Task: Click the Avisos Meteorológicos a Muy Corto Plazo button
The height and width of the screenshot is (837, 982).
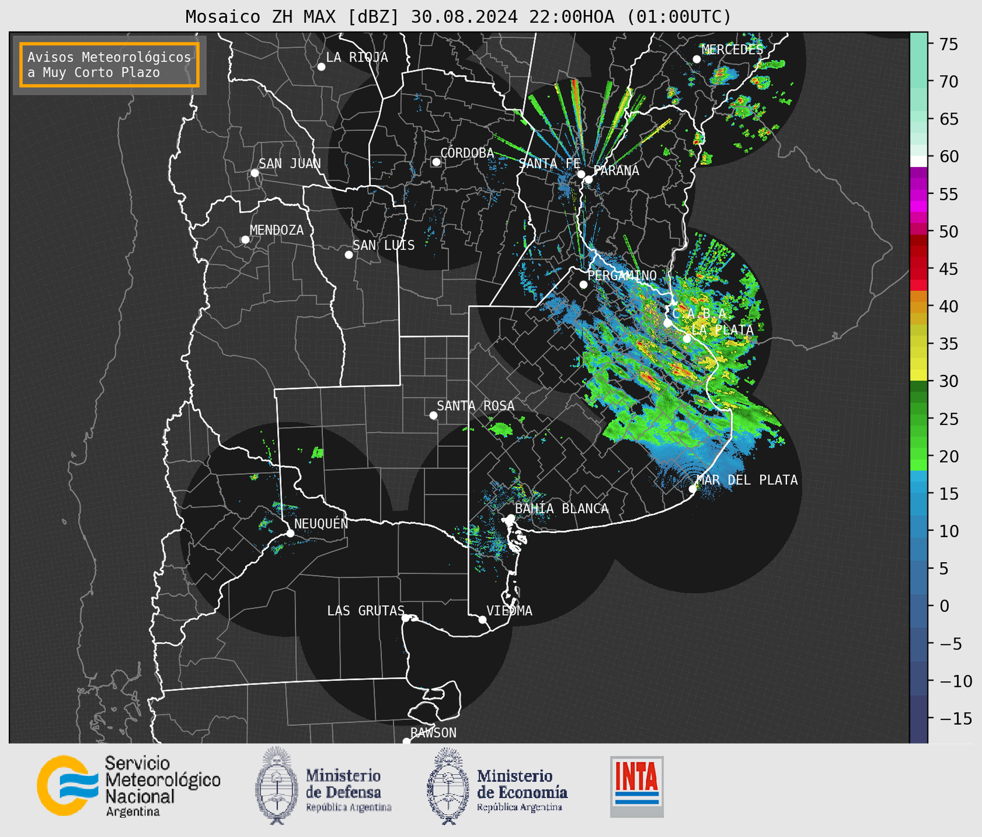Action: 109,65
